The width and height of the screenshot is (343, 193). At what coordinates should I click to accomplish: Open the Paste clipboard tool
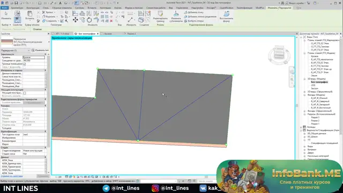pyautogui.click(x=30, y=16)
